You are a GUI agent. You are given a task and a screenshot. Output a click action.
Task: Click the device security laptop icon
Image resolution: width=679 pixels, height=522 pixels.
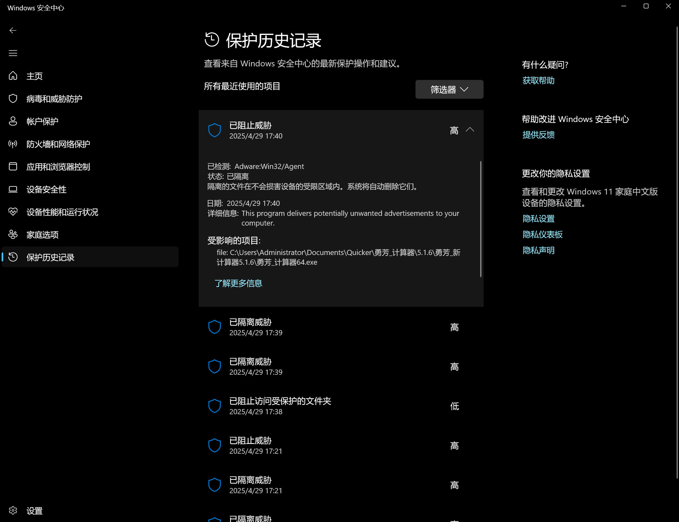click(x=13, y=189)
